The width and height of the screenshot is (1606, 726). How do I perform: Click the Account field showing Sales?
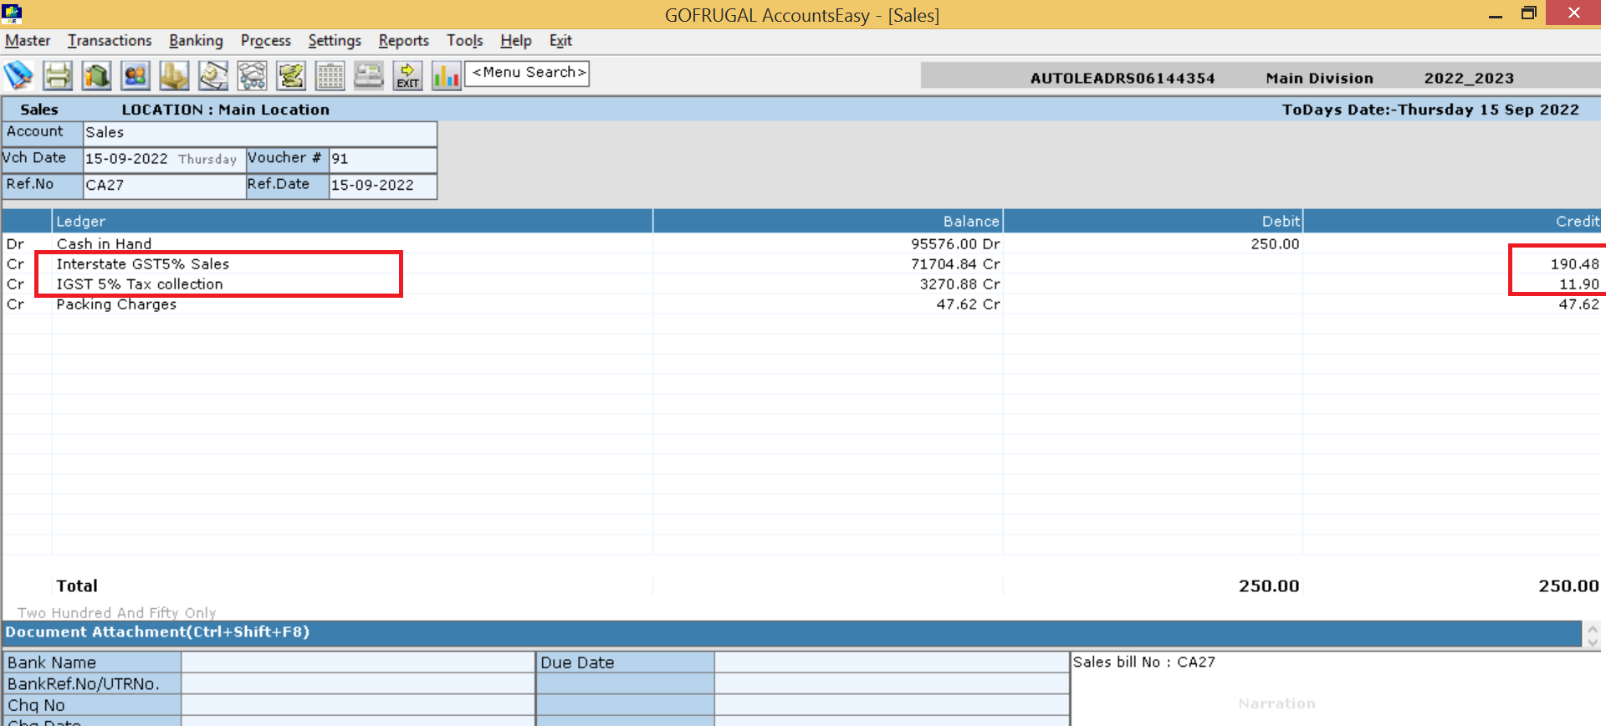coord(260,133)
